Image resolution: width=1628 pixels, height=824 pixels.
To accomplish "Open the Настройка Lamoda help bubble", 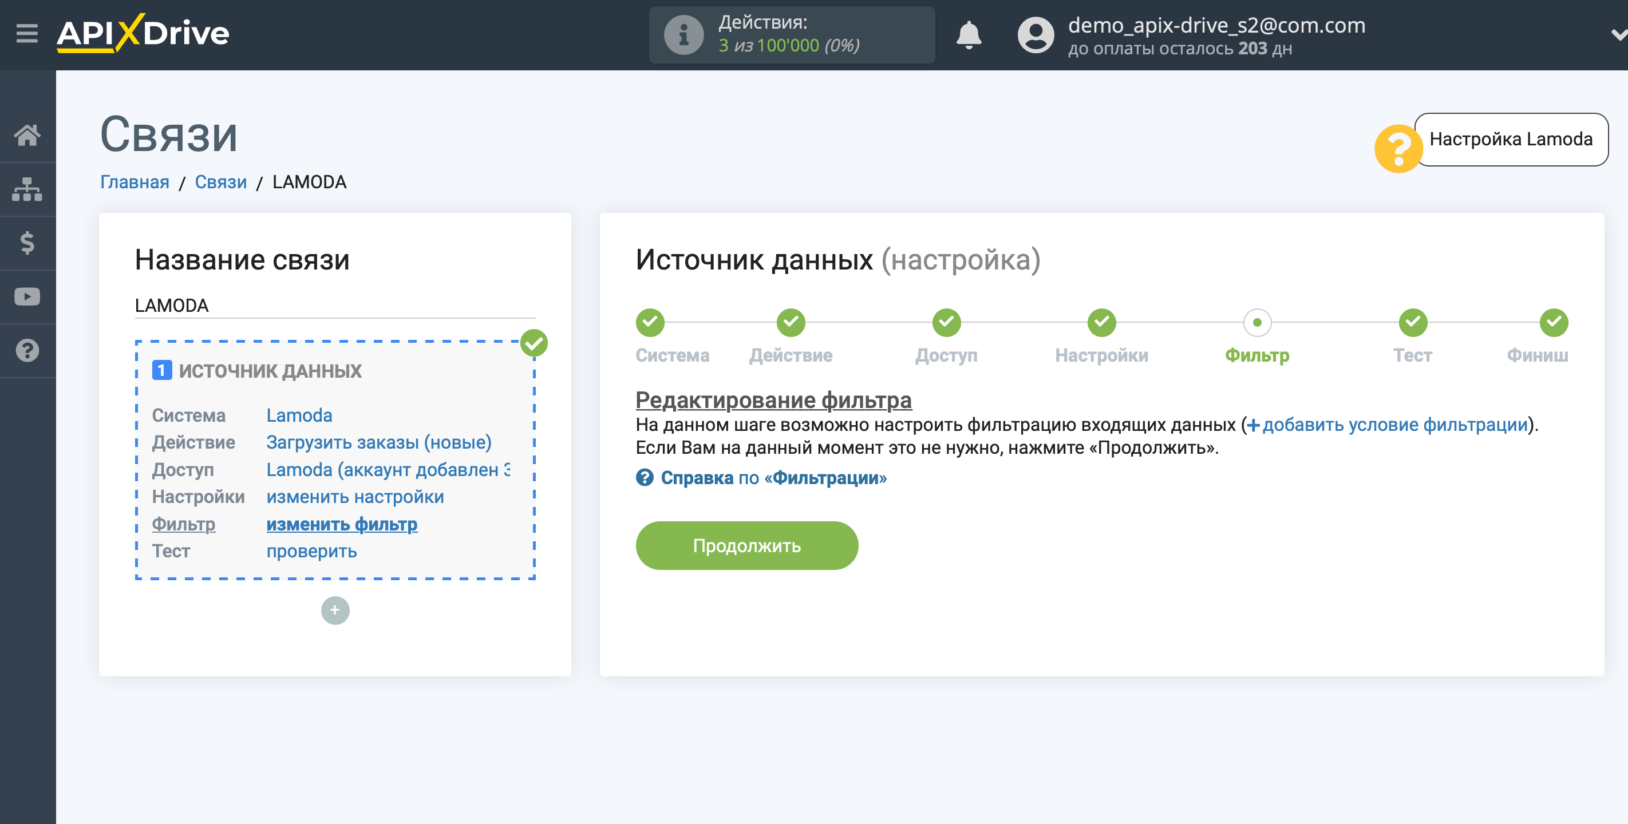I will pyautogui.click(x=1511, y=139).
